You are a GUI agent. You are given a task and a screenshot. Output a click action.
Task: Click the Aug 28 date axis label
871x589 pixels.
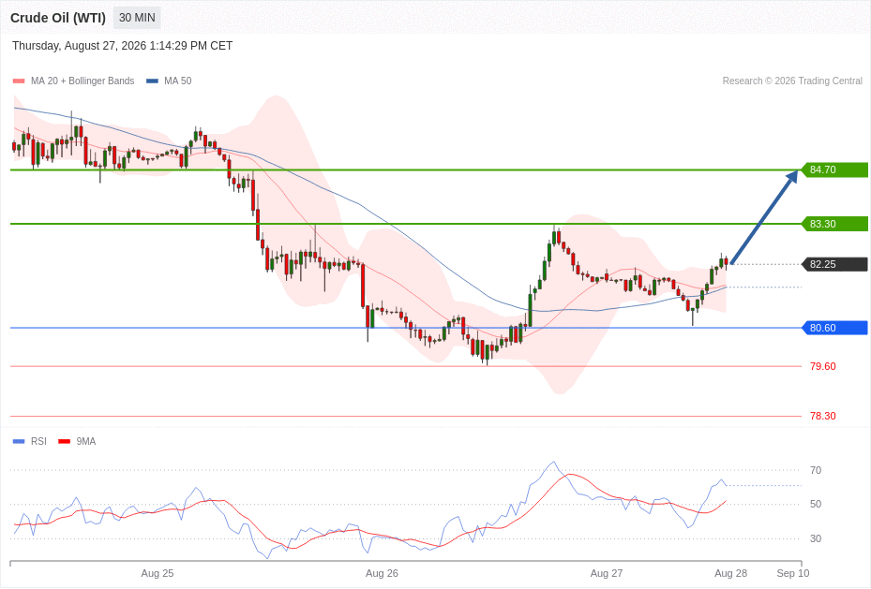(x=731, y=573)
